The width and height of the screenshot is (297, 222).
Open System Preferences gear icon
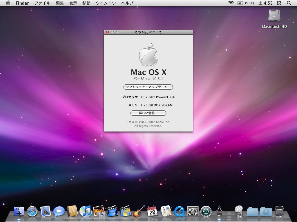point(193,212)
